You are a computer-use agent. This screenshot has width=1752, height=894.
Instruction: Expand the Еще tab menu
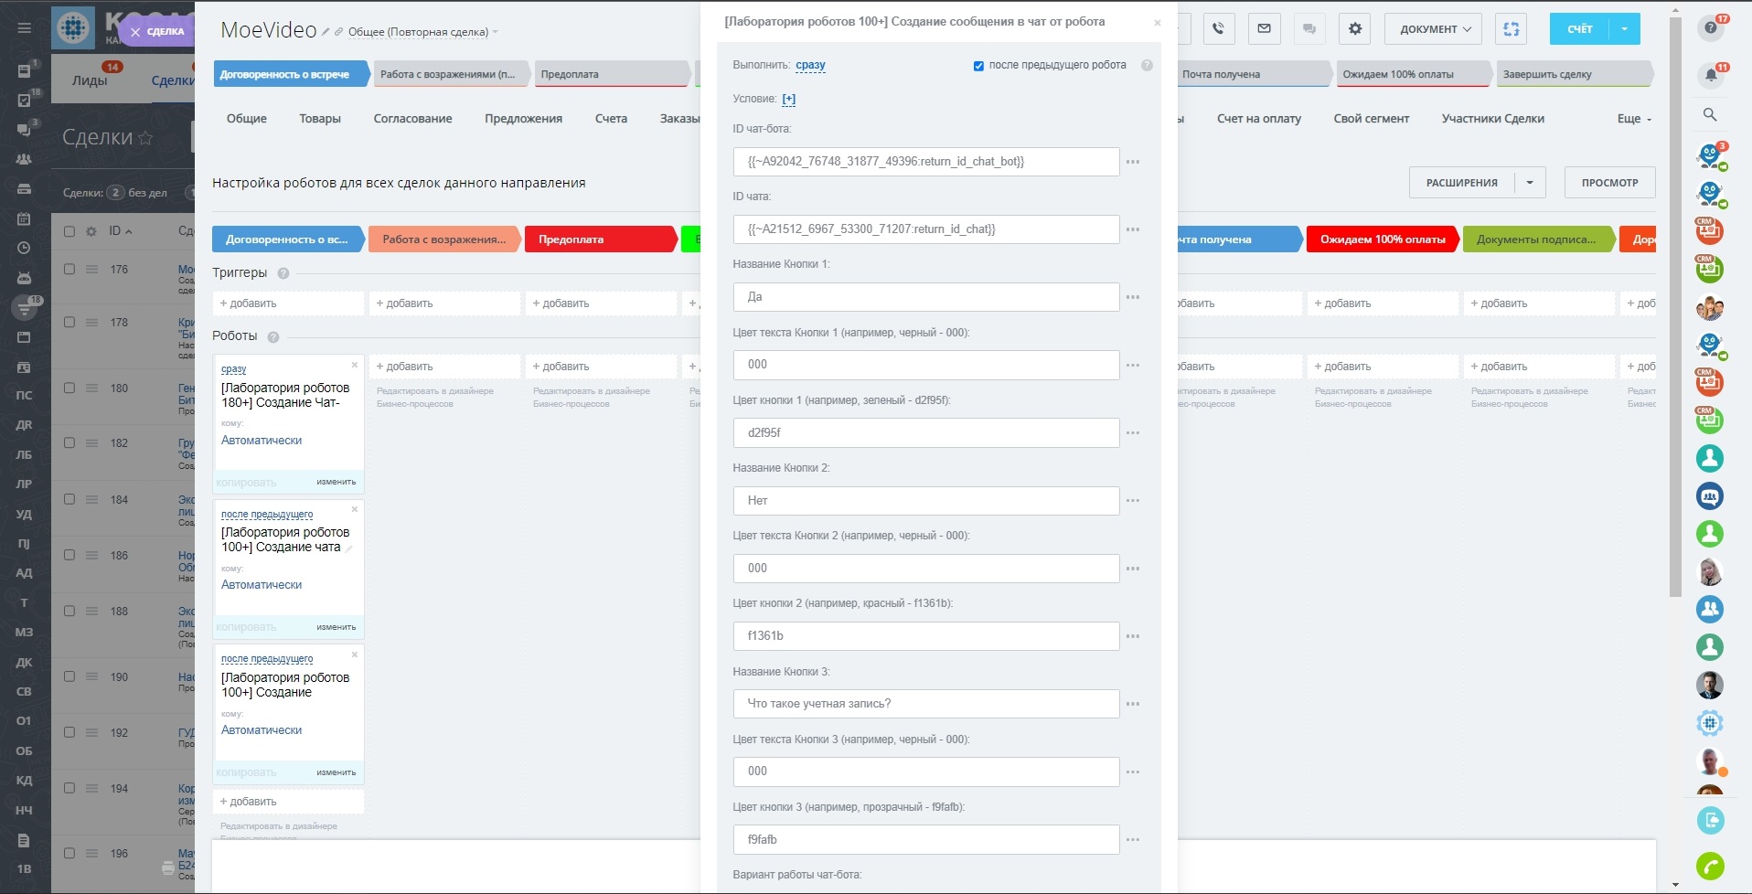pyautogui.click(x=1634, y=119)
